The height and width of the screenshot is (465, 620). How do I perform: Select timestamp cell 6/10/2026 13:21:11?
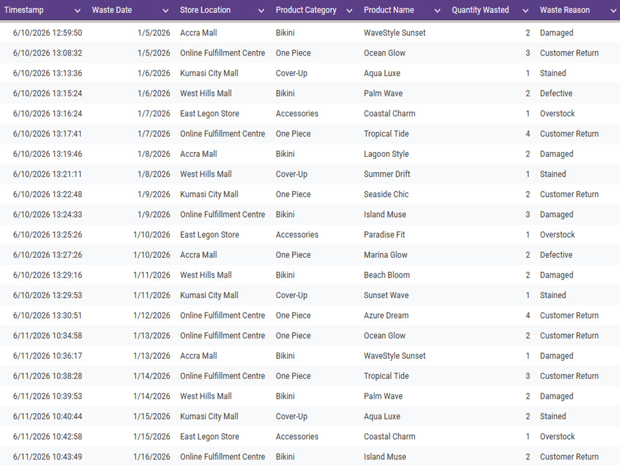coord(48,174)
